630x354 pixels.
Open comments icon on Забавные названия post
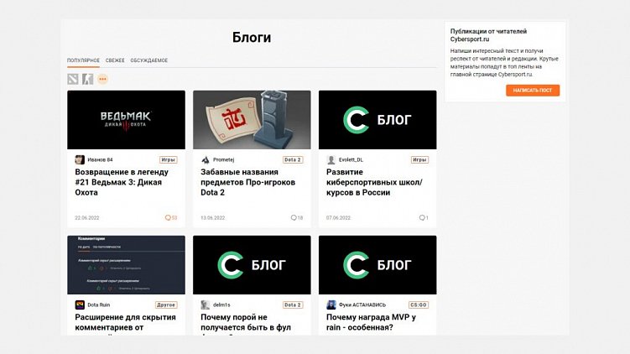[x=294, y=218]
